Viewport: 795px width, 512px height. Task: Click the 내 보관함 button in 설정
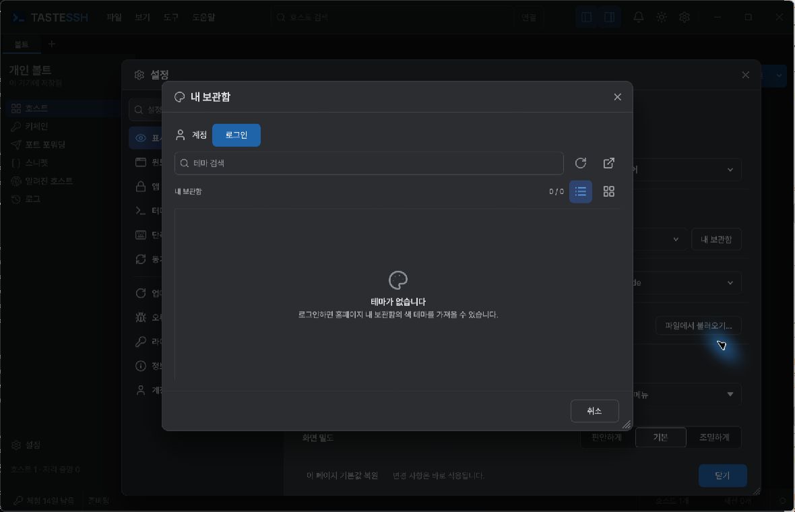[716, 239]
